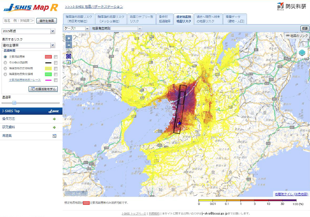Image resolution: width=310 pixels, height=217 pixels.
Task: Zoom out with the minus button
Action: (69, 45)
